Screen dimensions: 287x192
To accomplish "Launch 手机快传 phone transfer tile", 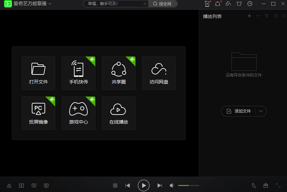I will pos(79,73).
